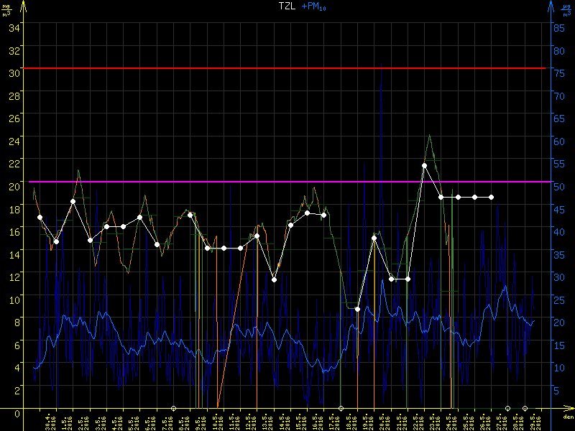The width and height of the screenshot is (575, 431).
Task: Click the x-axis circle marker near 8.5.2016
Action: (x=173, y=408)
